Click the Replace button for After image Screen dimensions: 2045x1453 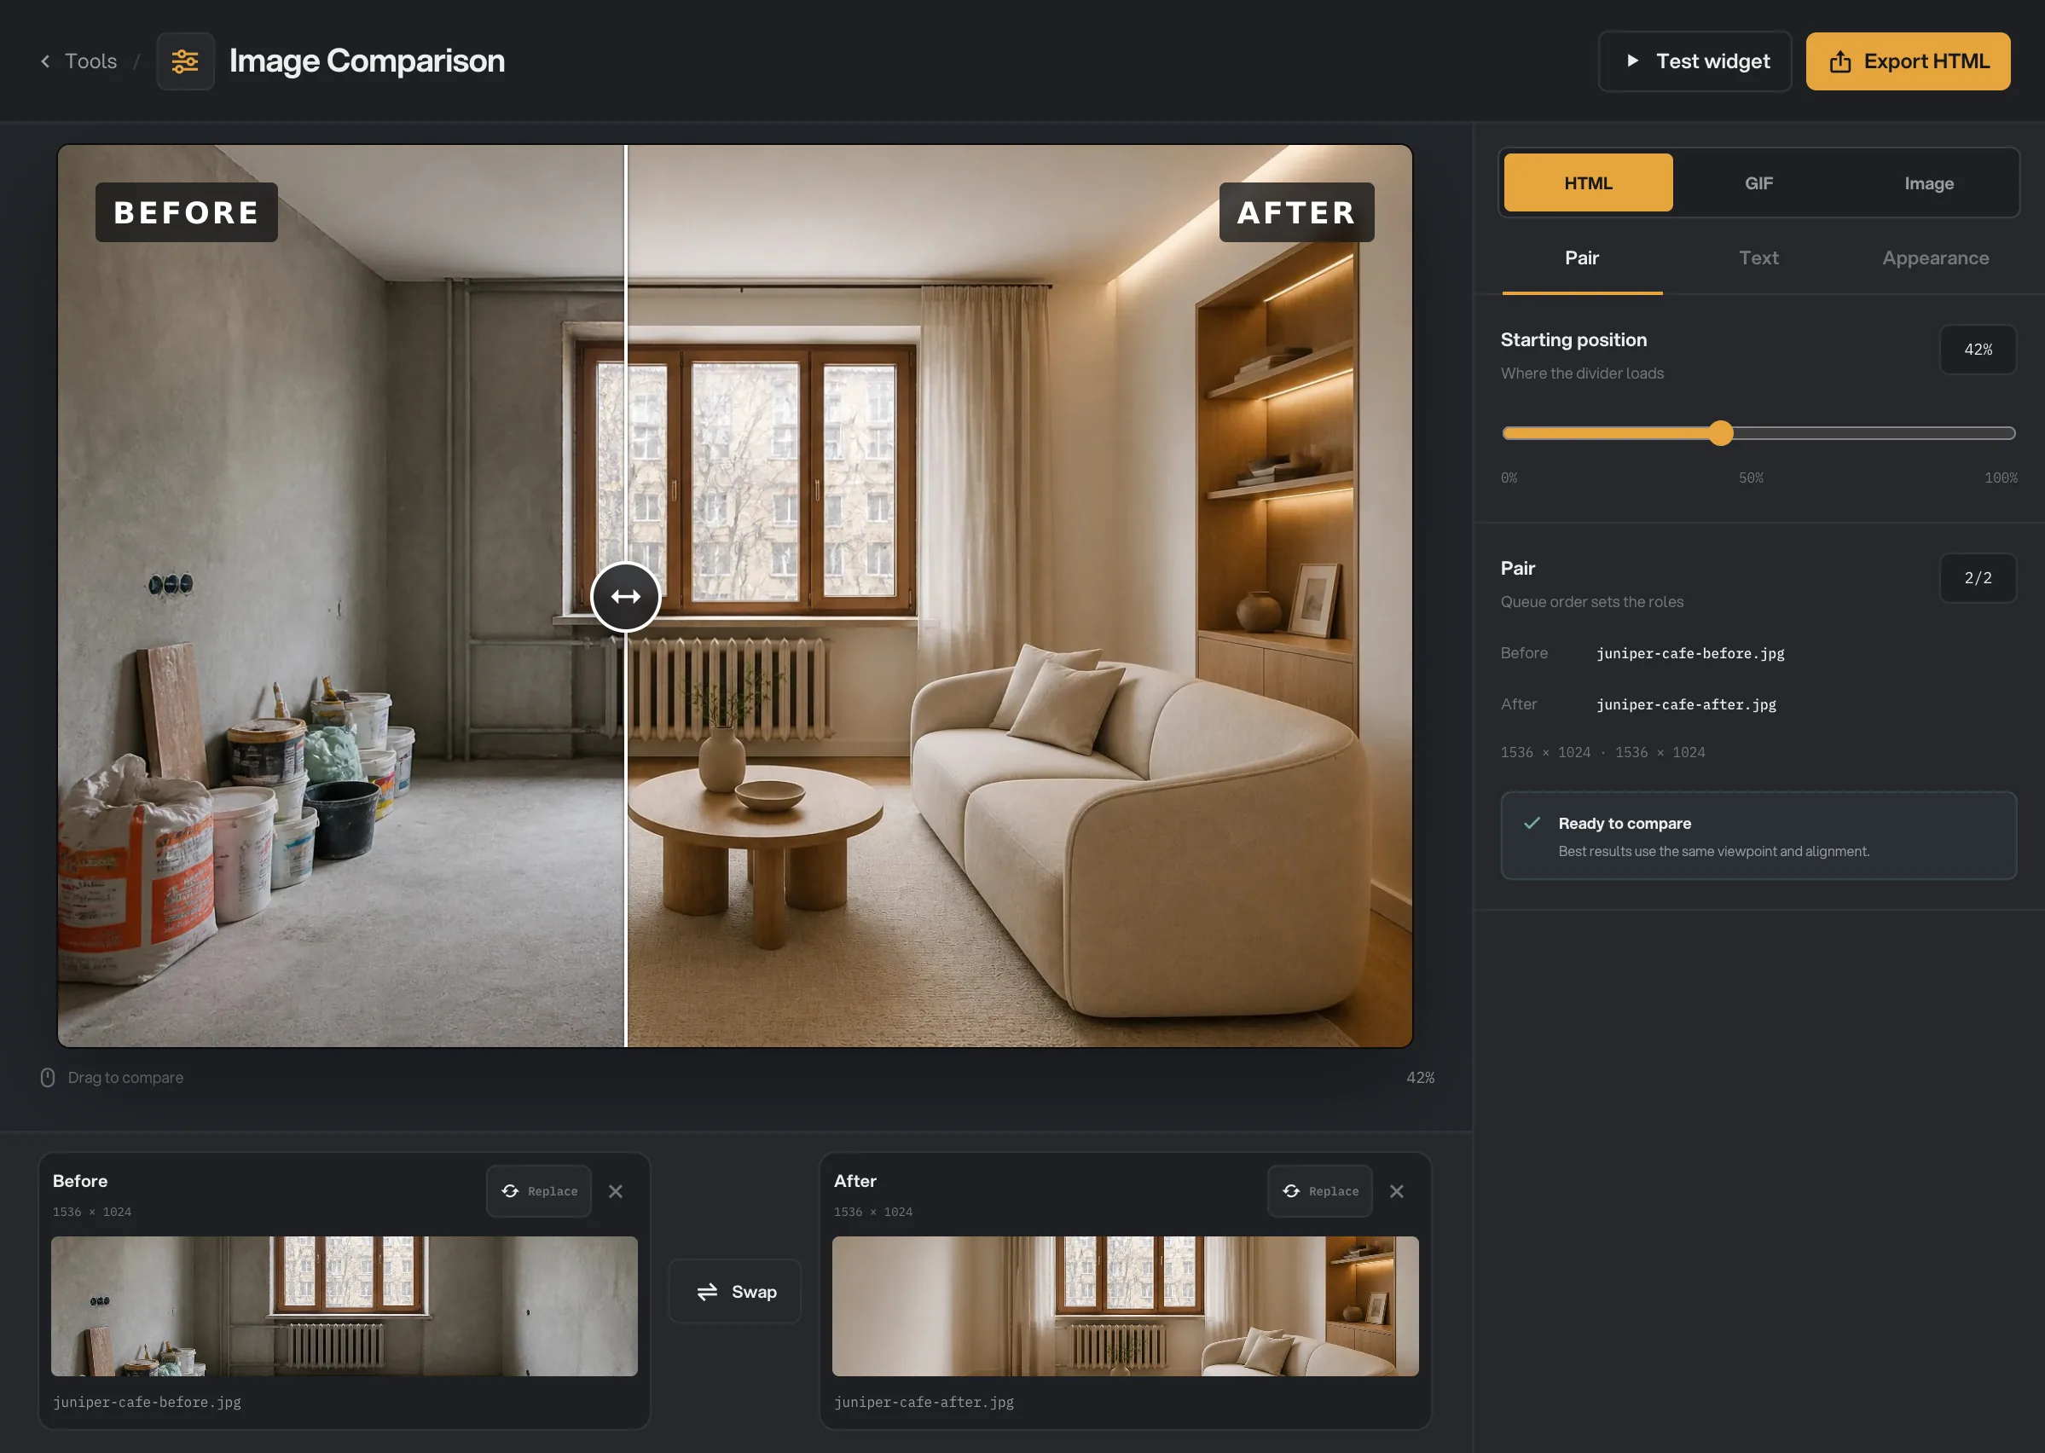coord(1319,1191)
